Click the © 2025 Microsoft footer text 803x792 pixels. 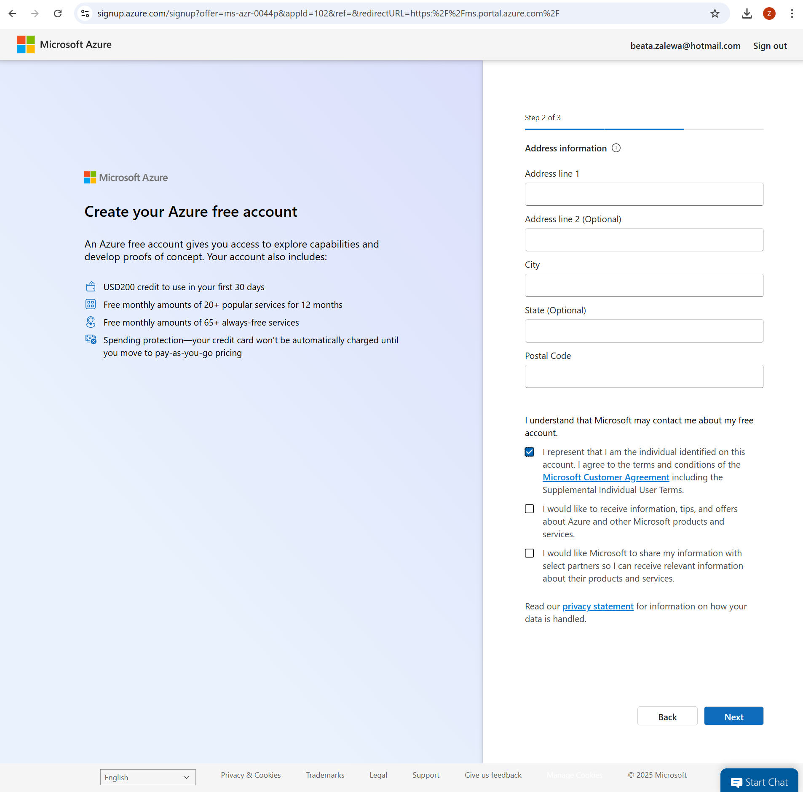(657, 775)
